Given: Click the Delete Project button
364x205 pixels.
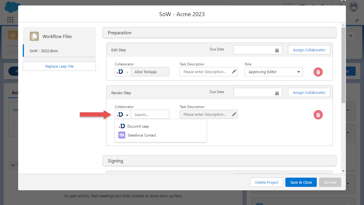Looking at the screenshot, I should pos(267,182).
